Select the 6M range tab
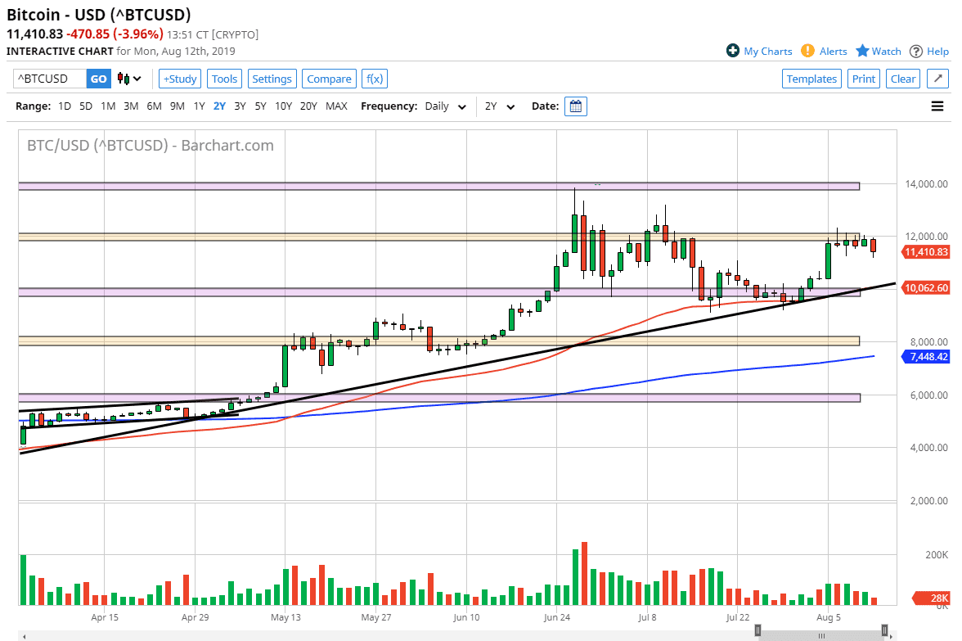The image size is (962, 641). (154, 106)
